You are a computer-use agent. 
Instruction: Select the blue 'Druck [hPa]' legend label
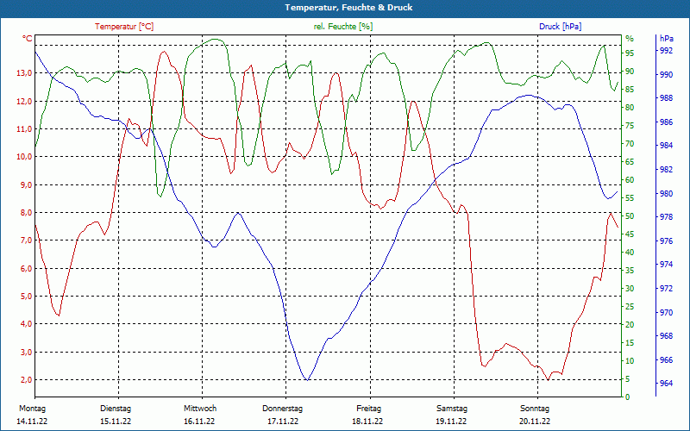pos(560,27)
